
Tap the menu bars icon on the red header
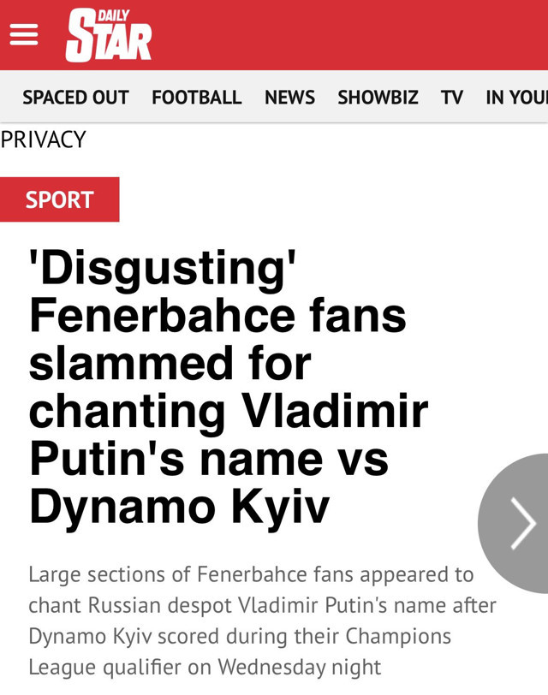(25, 34)
